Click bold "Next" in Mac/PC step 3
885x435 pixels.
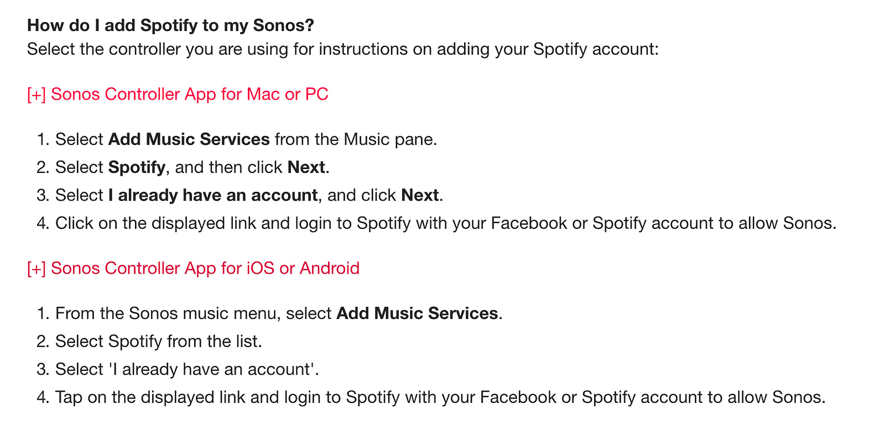[x=420, y=196]
